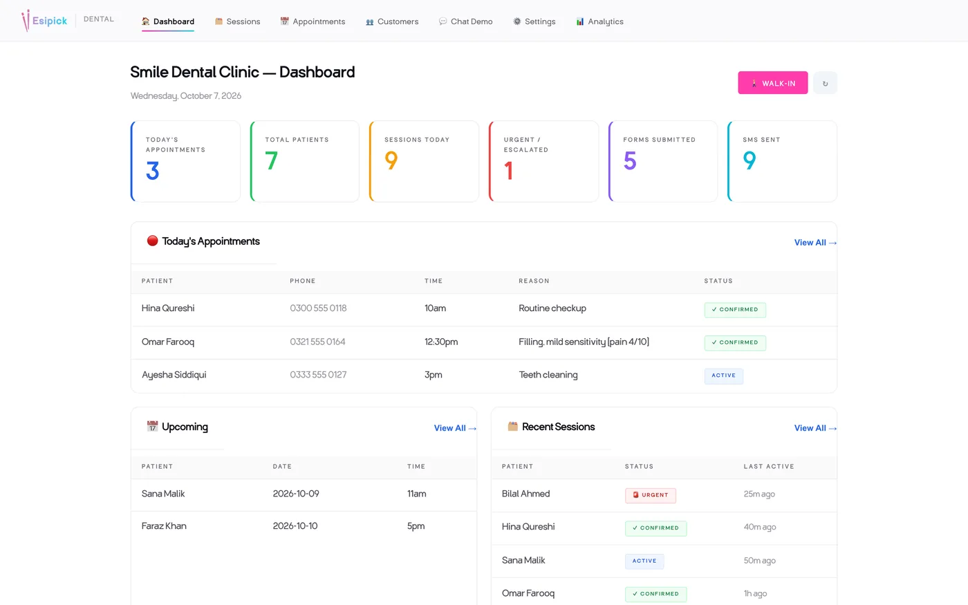Click the Routine checkup reason
The image size is (968, 605).
(x=552, y=308)
